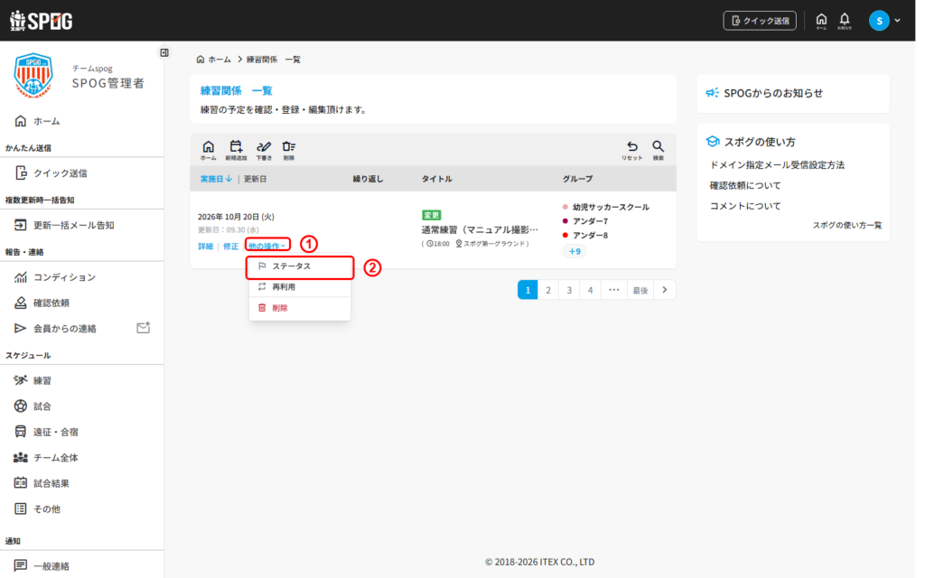Expand the +9 more groups badge
The height and width of the screenshot is (578, 925).
pos(575,251)
